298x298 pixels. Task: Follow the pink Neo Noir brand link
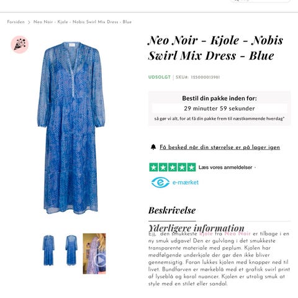[237, 233]
